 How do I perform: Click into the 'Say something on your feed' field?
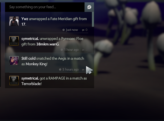pyautogui.click(x=45, y=7)
